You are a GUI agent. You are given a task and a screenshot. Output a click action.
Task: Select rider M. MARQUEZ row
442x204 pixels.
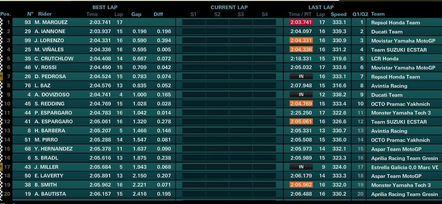pos(221,22)
